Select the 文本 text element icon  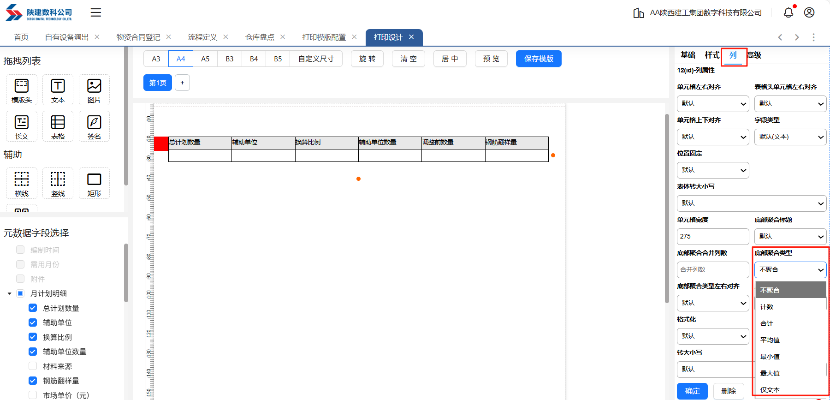pyautogui.click(x=58, y=90)
